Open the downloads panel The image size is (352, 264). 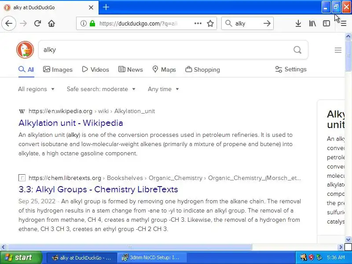coord(298,23)
